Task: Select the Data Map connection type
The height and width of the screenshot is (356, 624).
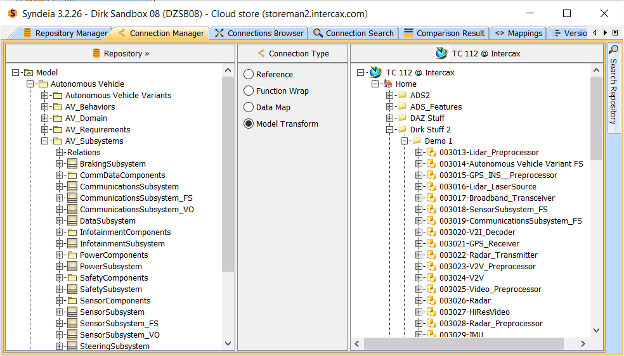Action: tap(249, 107)
